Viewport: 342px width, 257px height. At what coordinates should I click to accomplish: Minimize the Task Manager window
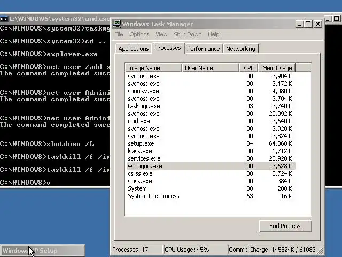299,24
